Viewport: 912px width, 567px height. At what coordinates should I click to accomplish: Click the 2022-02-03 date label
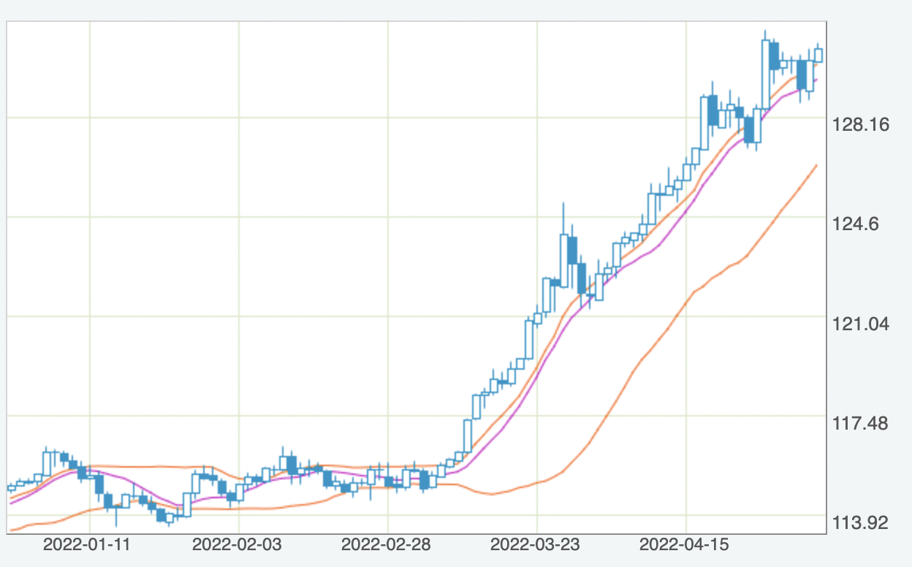click(238, 545)
